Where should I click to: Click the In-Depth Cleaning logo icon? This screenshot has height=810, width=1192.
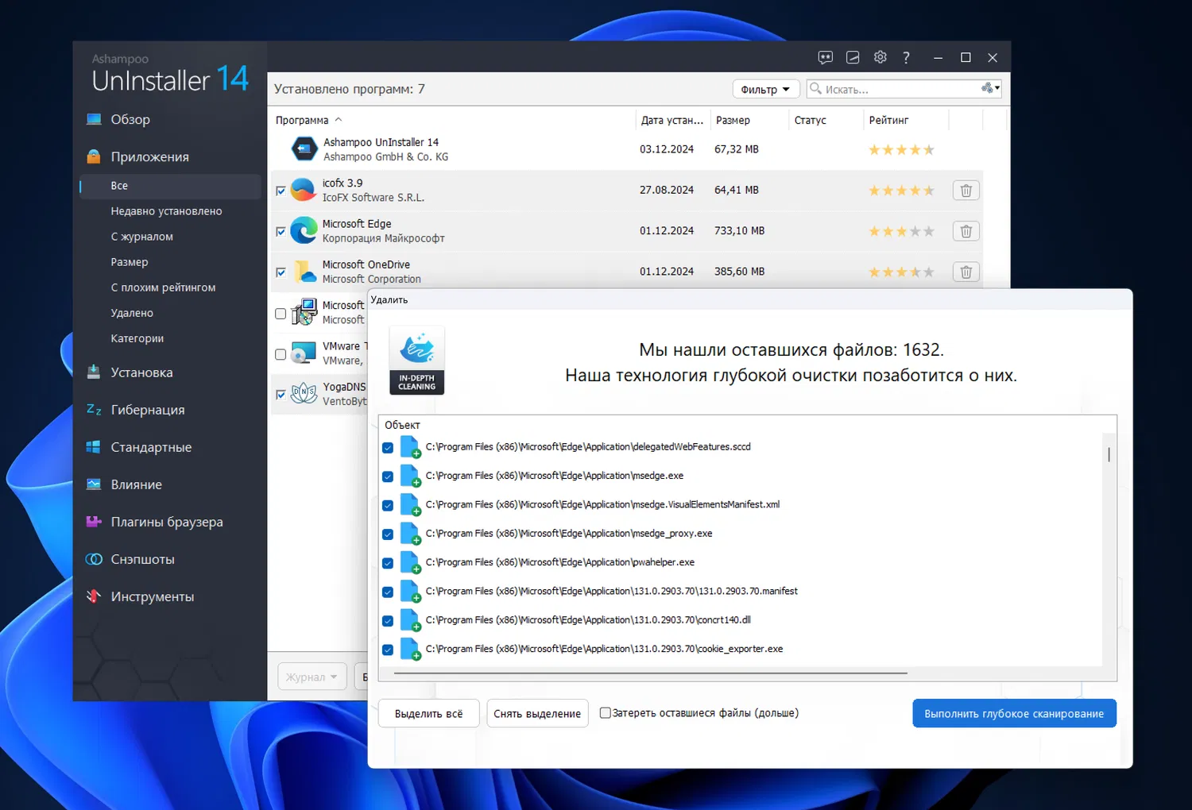point(416,361)
